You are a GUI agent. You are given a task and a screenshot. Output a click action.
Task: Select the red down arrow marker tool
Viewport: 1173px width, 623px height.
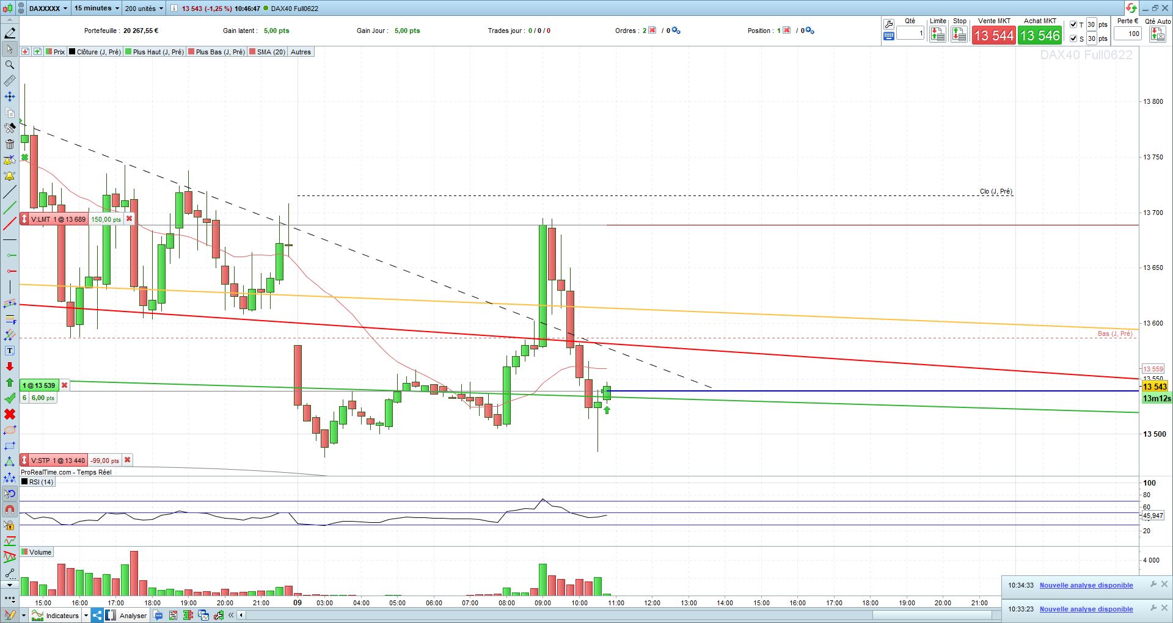click(10, 366)
